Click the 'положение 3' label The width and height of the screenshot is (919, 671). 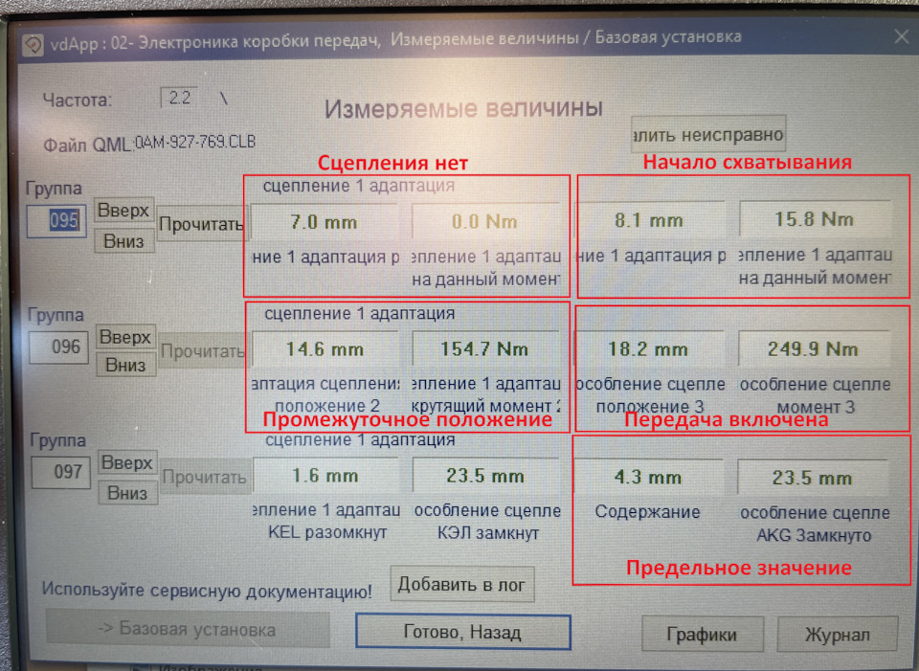(650, 406)
